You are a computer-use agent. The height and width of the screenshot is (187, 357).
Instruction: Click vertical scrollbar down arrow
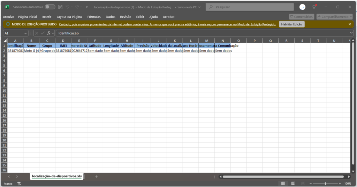353,171
